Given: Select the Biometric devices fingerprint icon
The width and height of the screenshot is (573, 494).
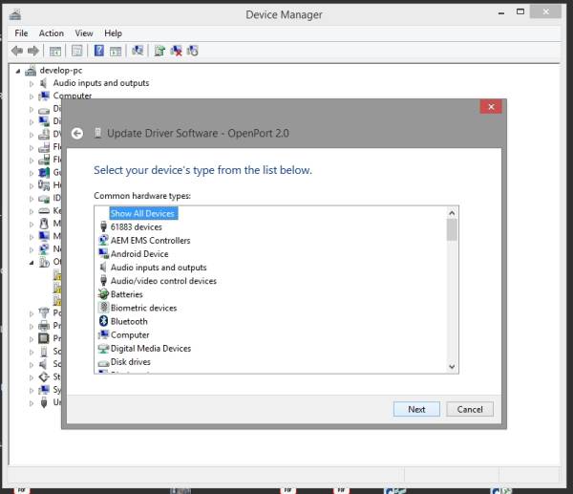Looking at the screenshot, I should (103, 308).
